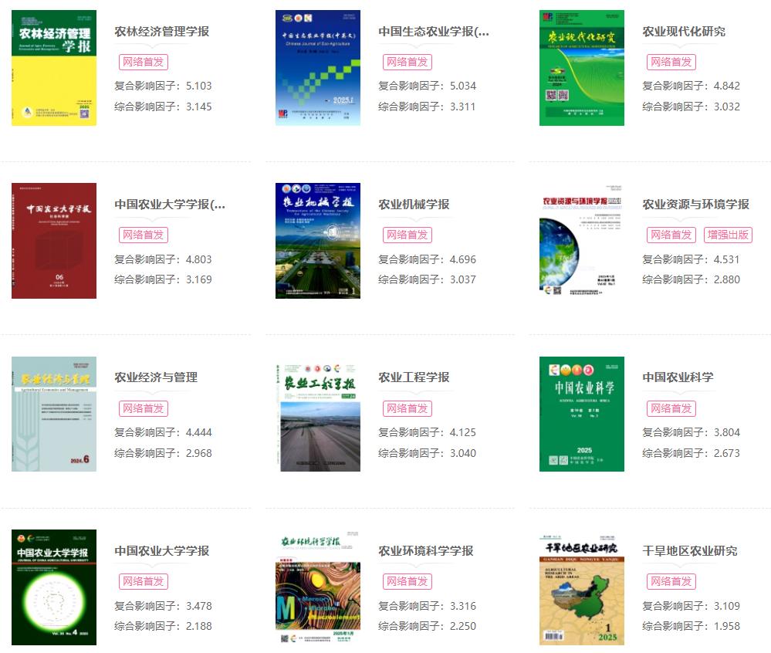The height and width of the screenshot is (653, 771).
Task: Open the 农业现代化研究 journal cover thumbnail
Action: (x=582, y=68)
